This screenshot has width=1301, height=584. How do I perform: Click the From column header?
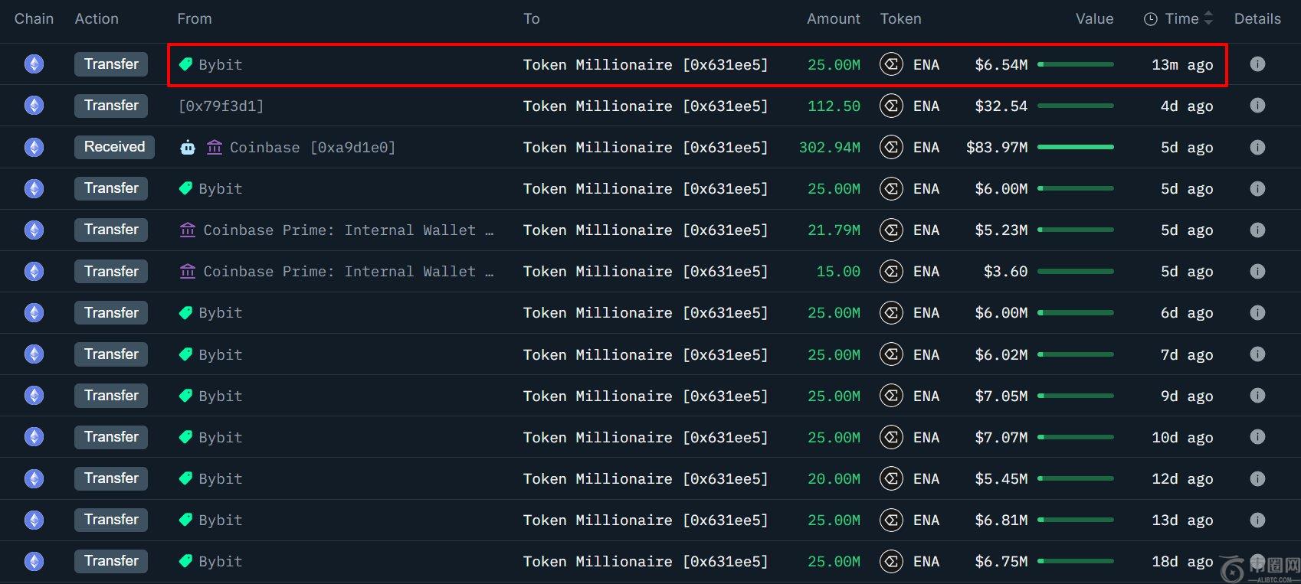pos(195,19)
